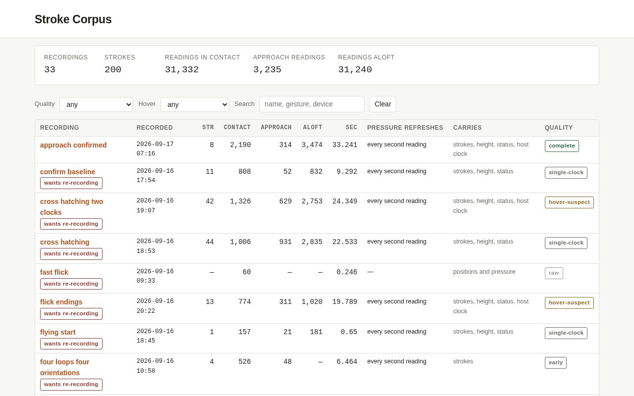Click hover-suspect badge in flick endings row
Image resolution: width=634 pixels, height=396 pixels.
pos(569,303)
